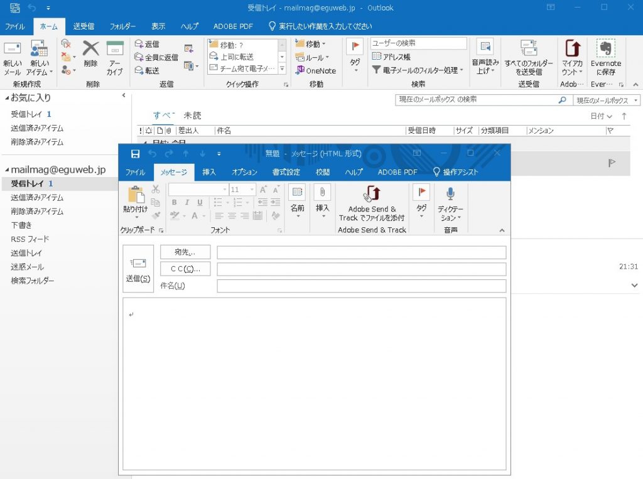Open 現在のメールボックス search scope dropdown
This screenshot has width=643, height=479.
tap(607, 100)
